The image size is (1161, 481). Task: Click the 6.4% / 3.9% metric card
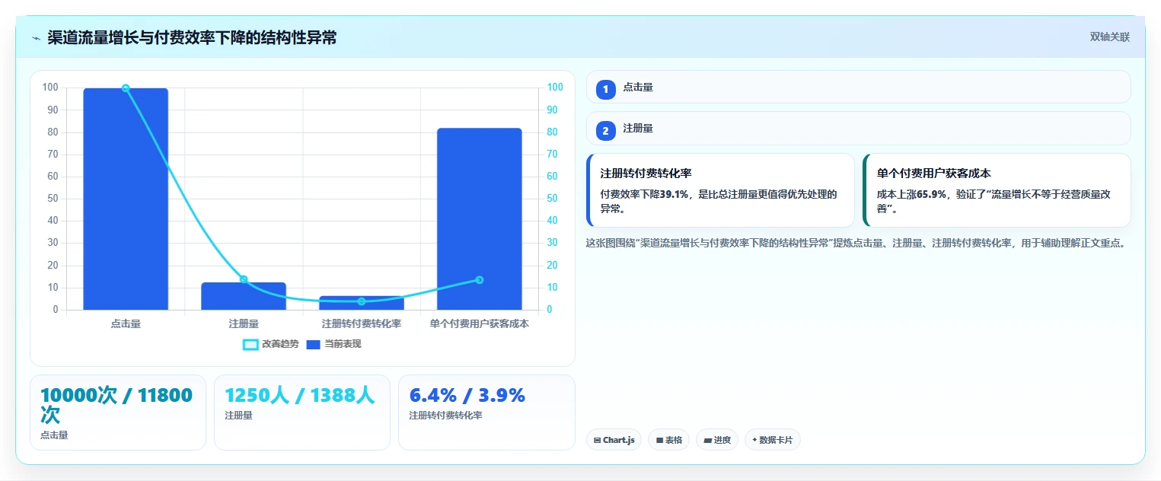tap(486, 413)
